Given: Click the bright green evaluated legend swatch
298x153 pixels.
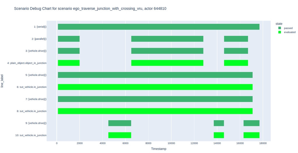Looking at the screenshot, I should pos(280,32).
